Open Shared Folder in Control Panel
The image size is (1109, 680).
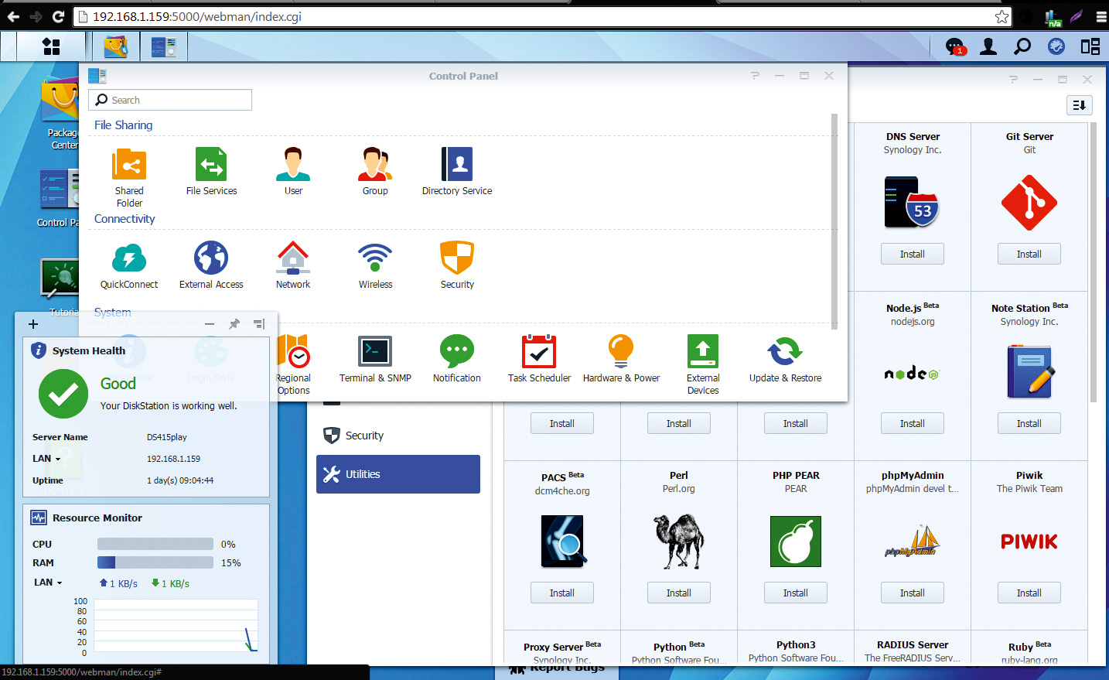(x=129, y=164)
